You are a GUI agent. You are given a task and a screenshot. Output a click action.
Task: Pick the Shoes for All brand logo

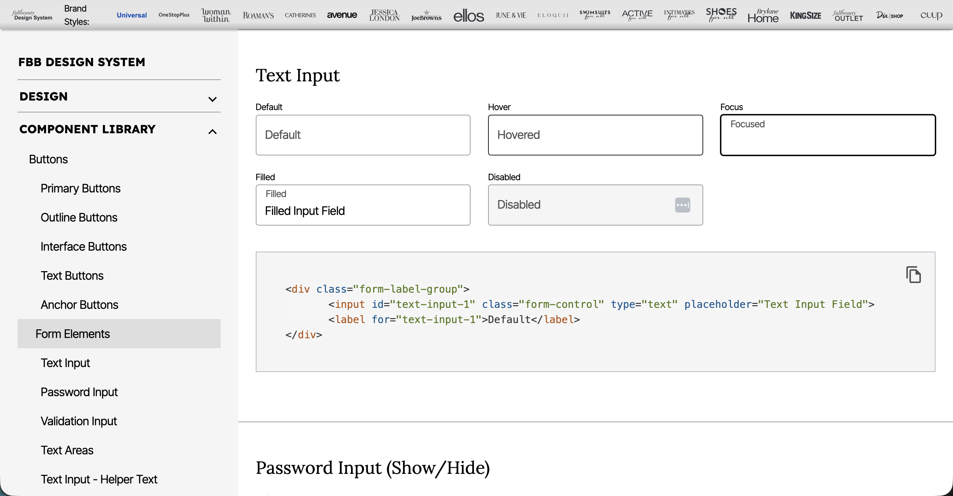(721, 15)
